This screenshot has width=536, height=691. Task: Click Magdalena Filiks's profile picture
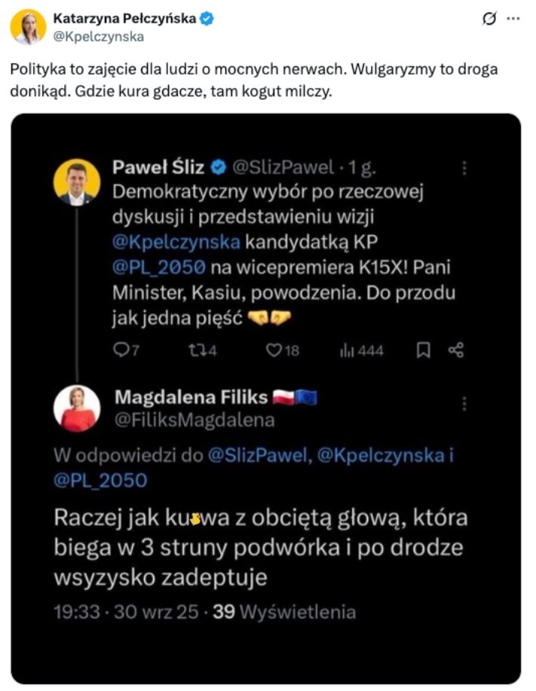(x=77, y=408)
